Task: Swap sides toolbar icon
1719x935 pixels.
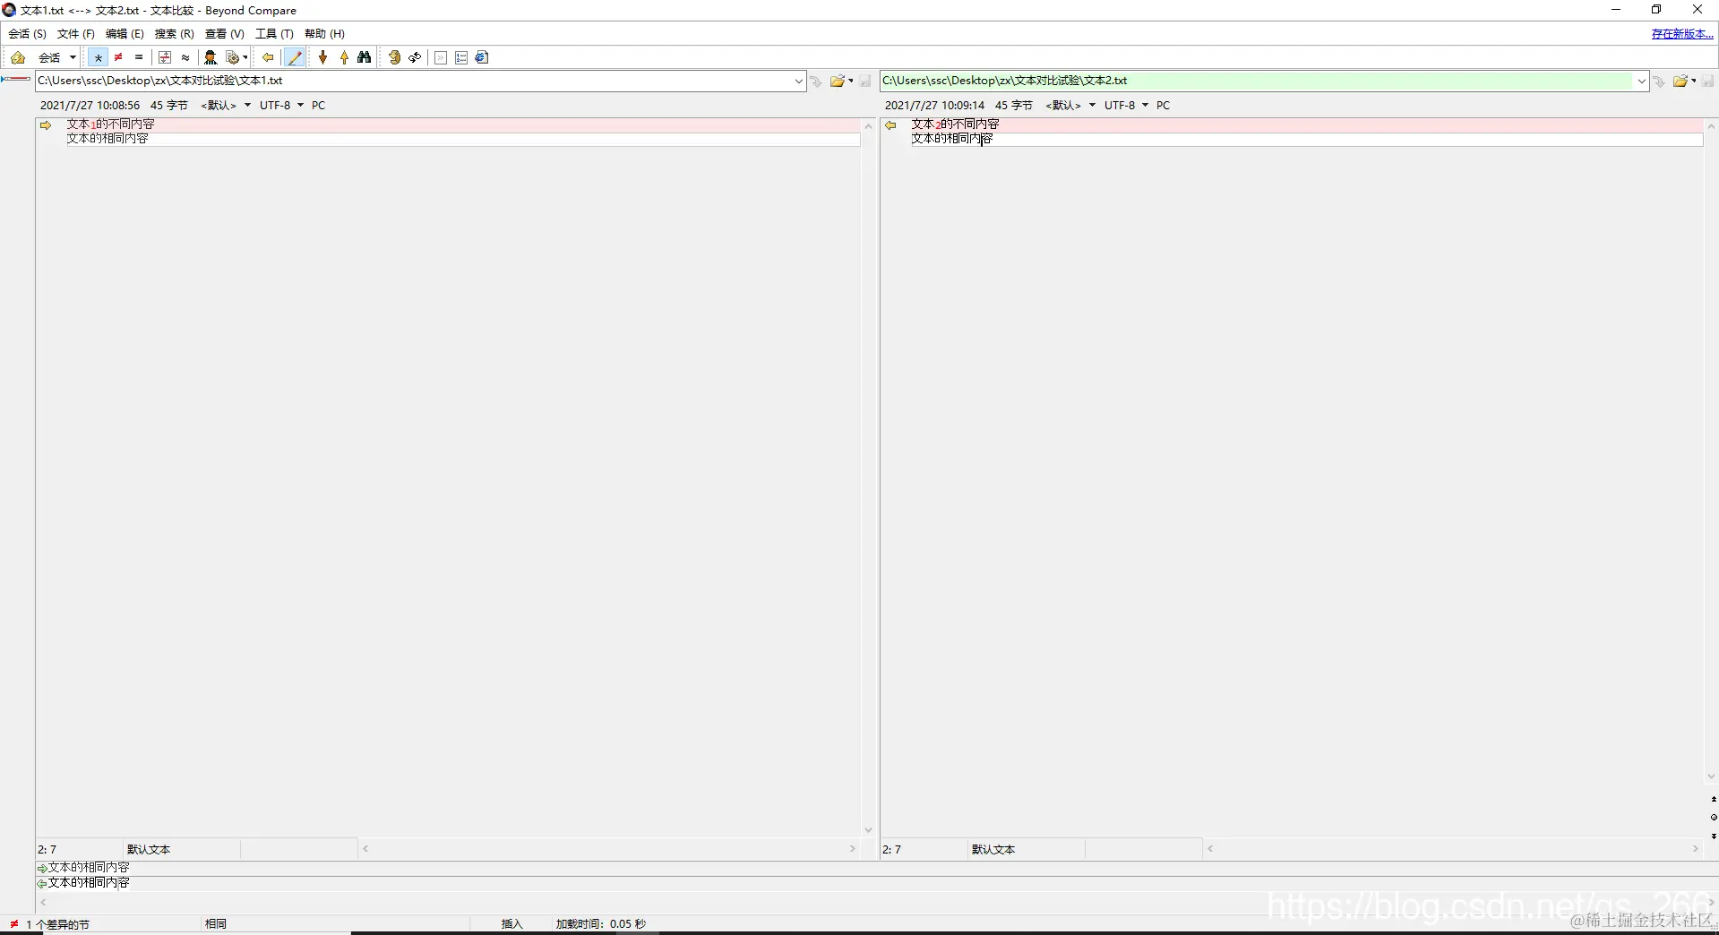Action: click(x=394, y=57)
